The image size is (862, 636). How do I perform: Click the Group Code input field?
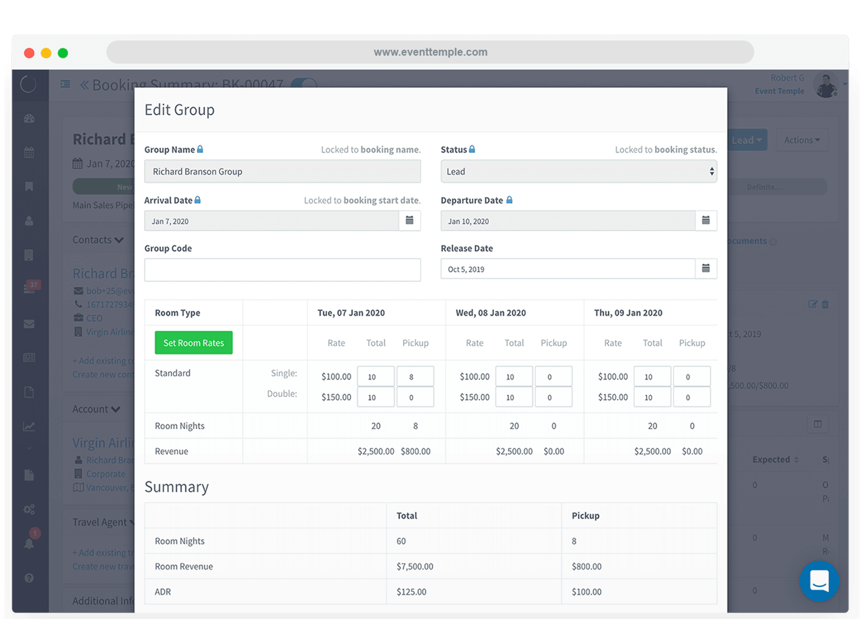coord(282,270)
